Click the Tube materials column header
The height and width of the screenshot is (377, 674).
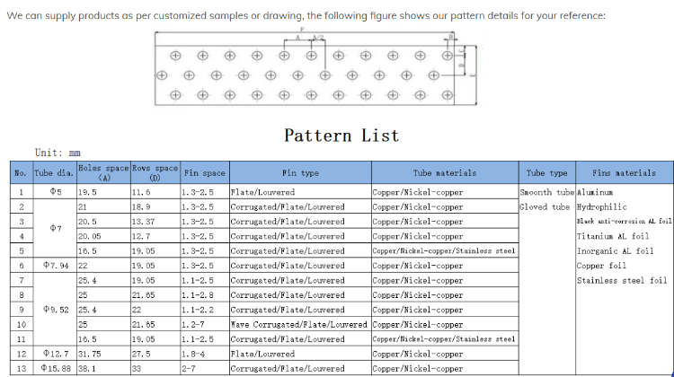click(444, 173)
